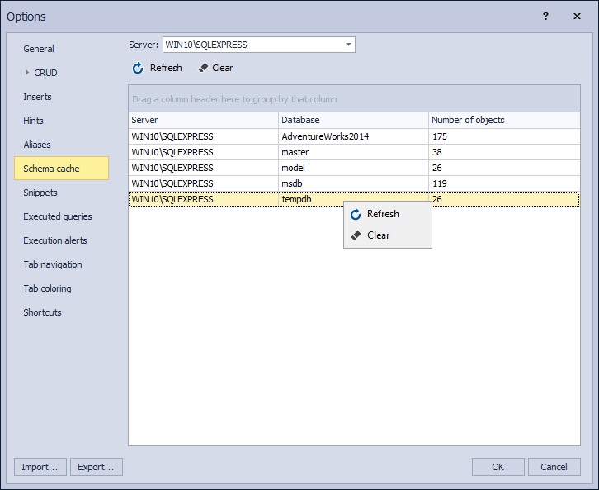Click the toolbar Clear eraser icon
The height and width of the screenshot is (490, 599).
coord(203,68)
